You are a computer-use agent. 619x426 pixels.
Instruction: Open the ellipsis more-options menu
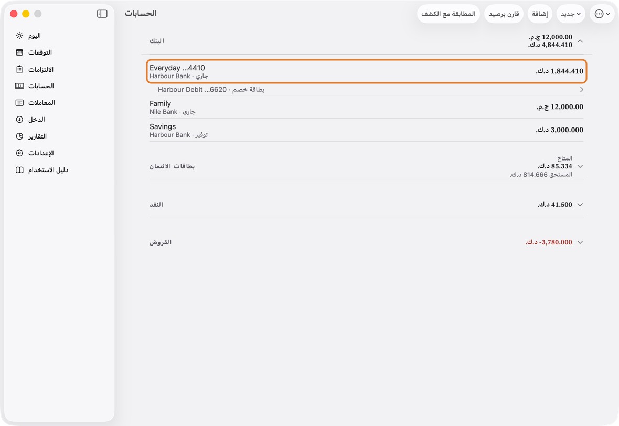(x=602, y=14)
